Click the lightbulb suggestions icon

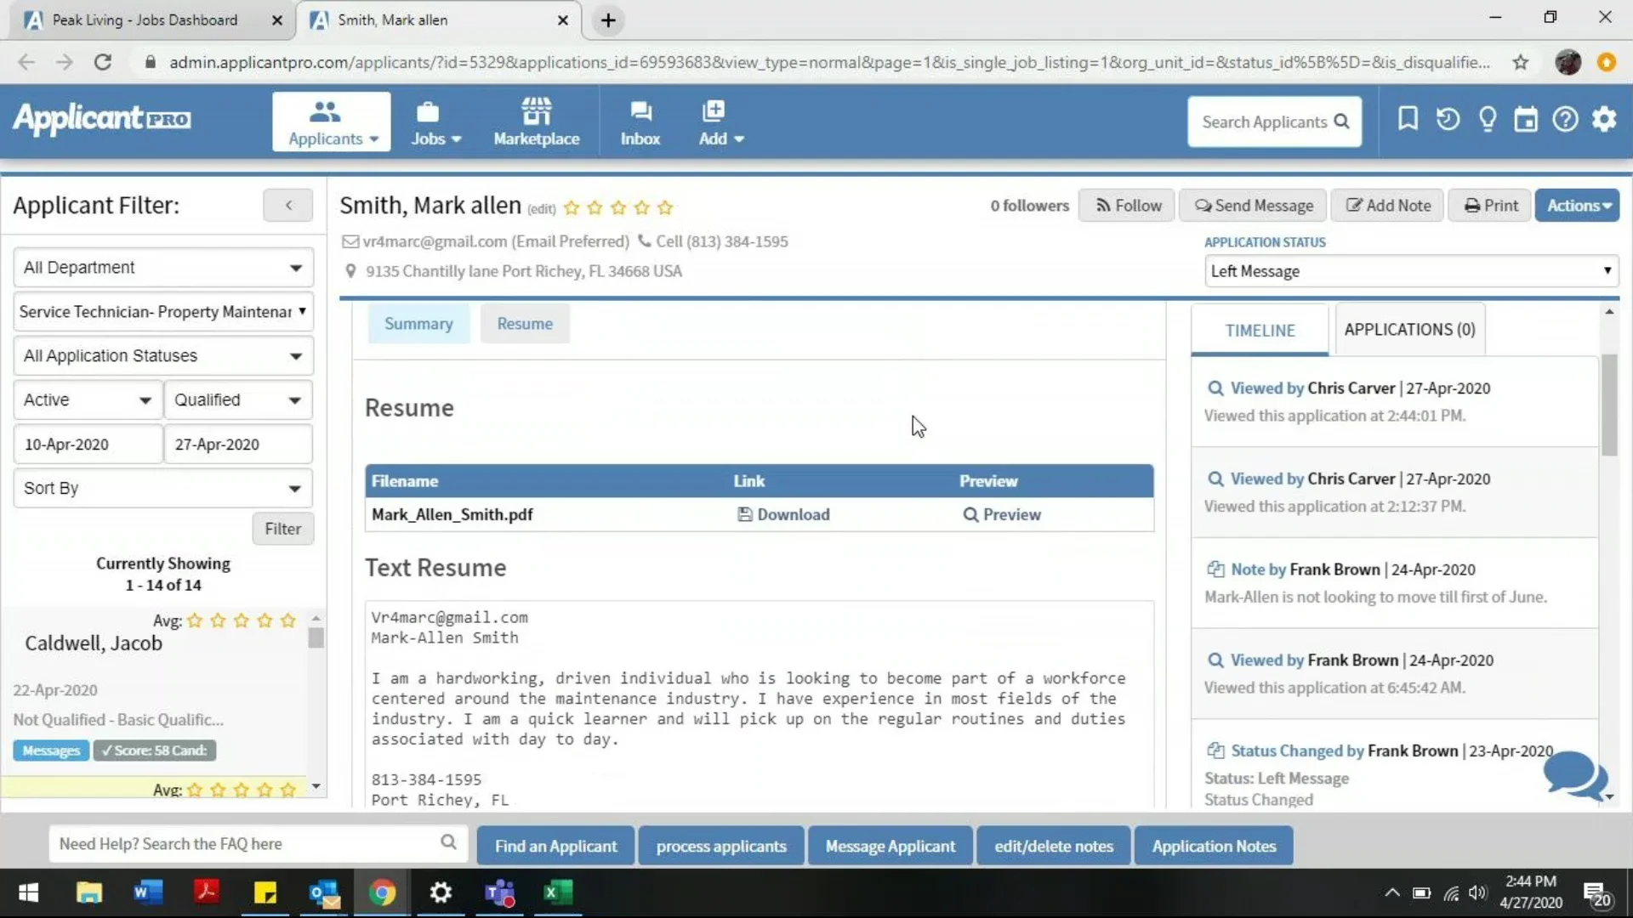click(x=1487, y=119)
